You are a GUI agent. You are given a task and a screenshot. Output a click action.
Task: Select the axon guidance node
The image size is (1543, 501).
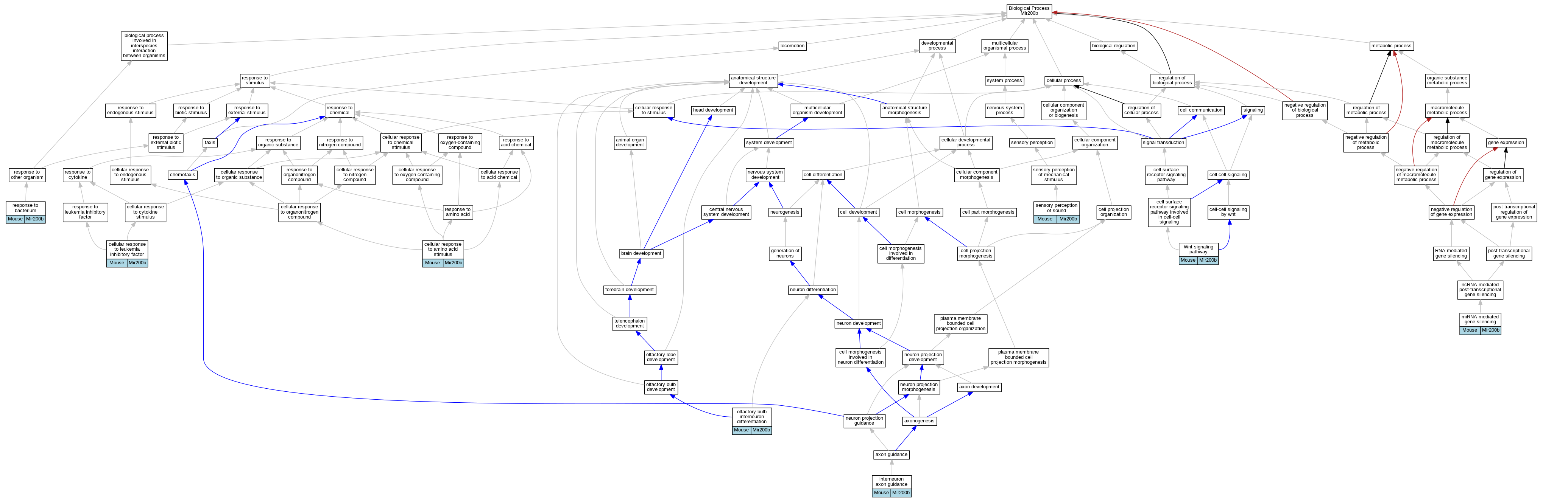(891, 454)
